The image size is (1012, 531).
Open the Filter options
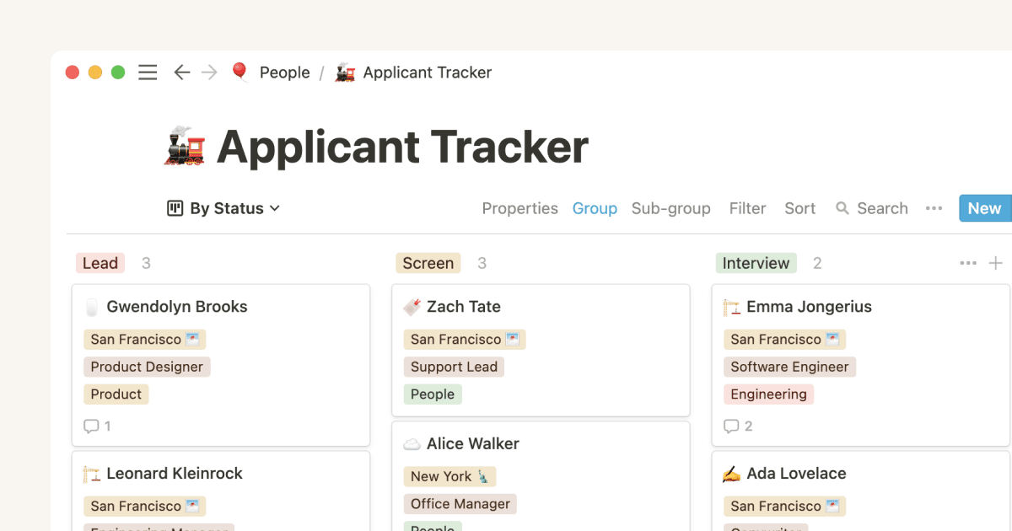pos(747,208)
